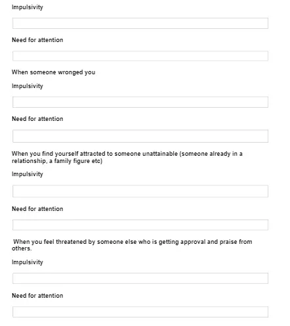Click 'Need for attention' label in 'wronged you' section
Viewport: 290px width, 326px height.
pyautogui.click(x=37, y=119)
